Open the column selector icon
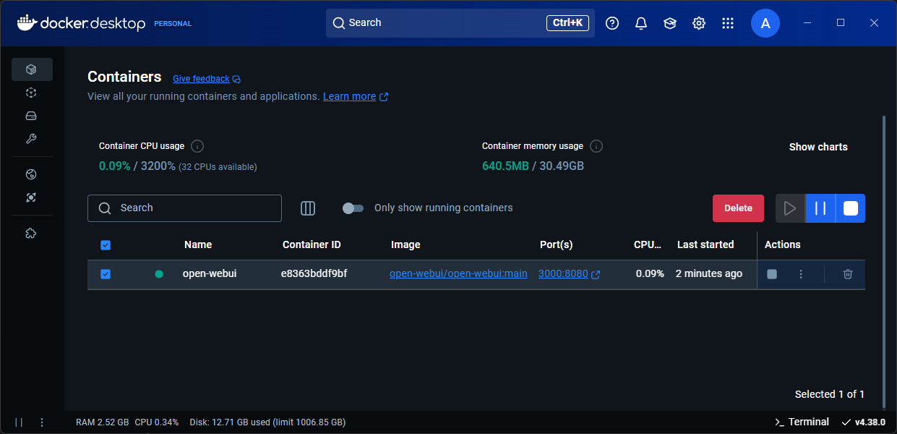Image resolution: width=897 pixels, height=434 pixels. 308,208
